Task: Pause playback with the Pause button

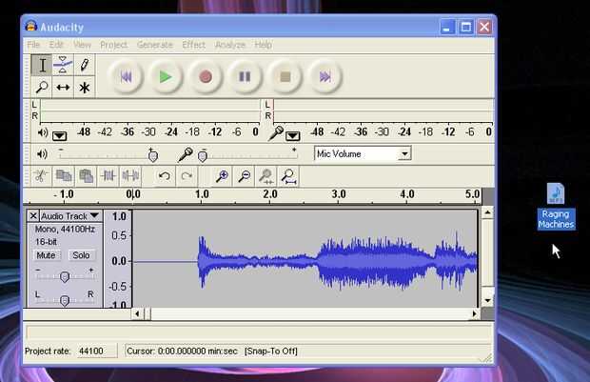Action: [245, 77]
